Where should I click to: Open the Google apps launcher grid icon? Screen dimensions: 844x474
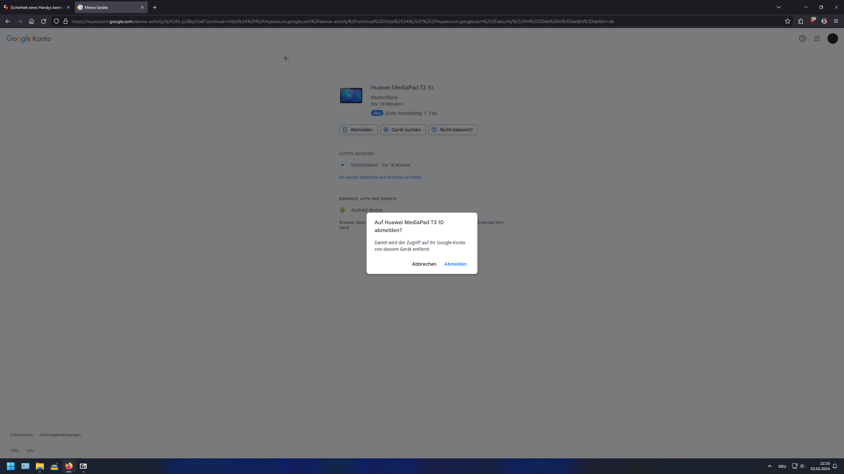click(x=817, y=39)
